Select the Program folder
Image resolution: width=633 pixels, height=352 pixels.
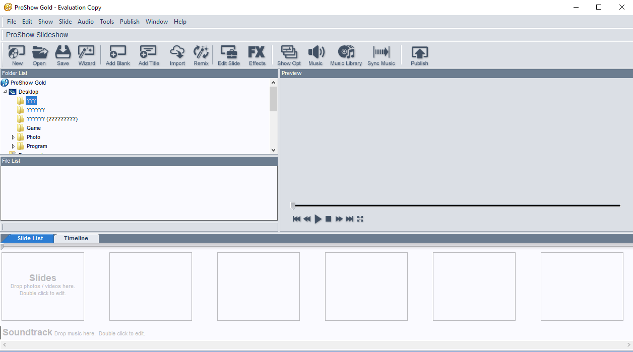pyautogui.click(x=37, y=146)
